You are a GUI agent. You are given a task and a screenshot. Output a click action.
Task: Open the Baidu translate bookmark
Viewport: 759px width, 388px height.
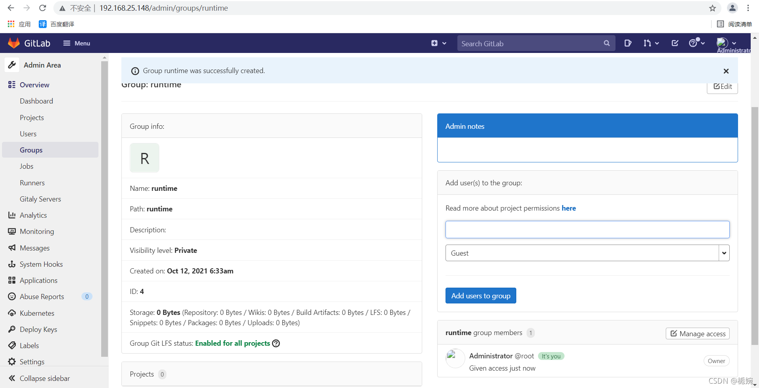point(57,24)
